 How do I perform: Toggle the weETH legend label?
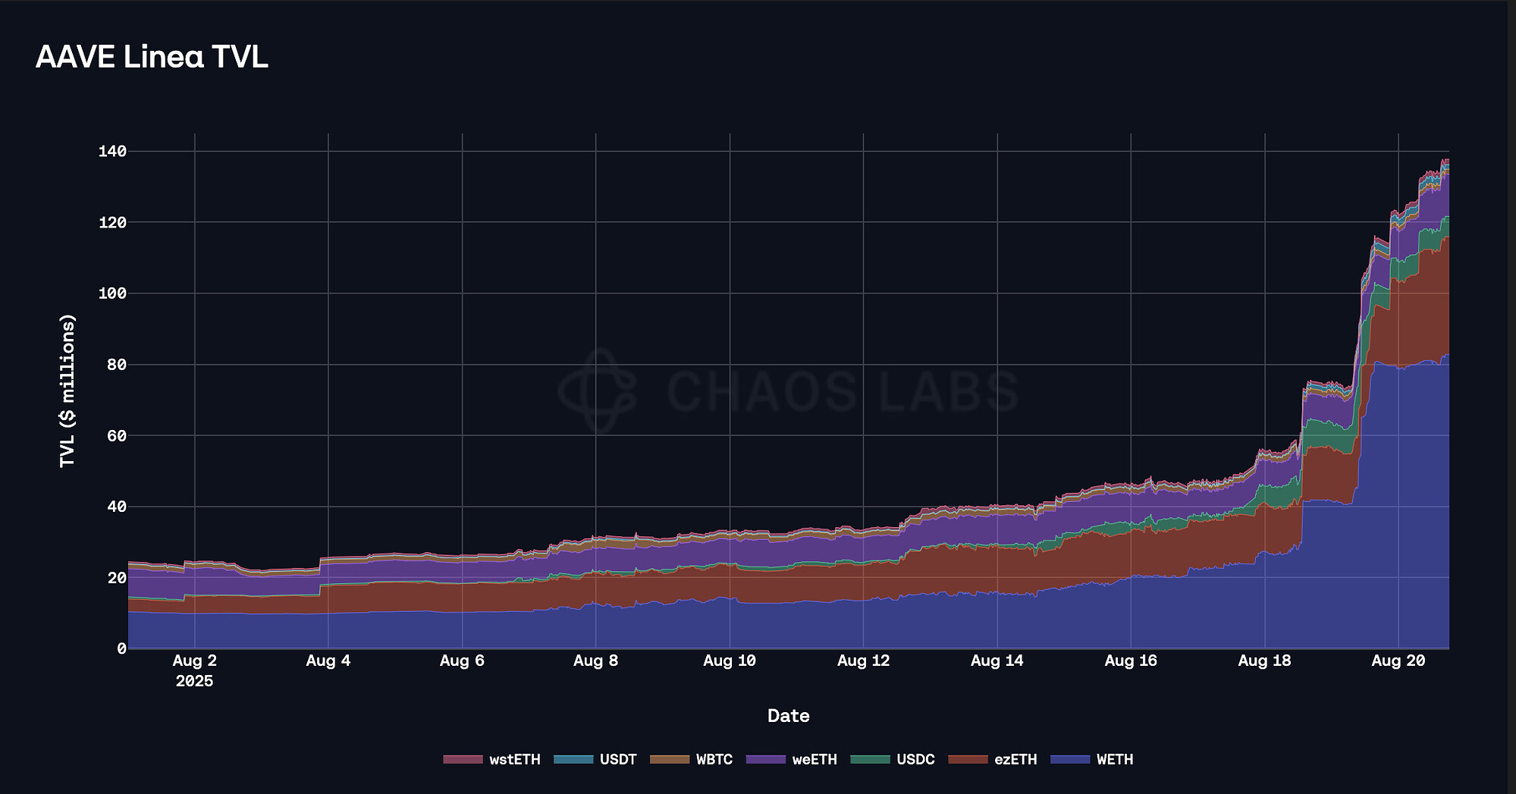[x=814, y=759]
